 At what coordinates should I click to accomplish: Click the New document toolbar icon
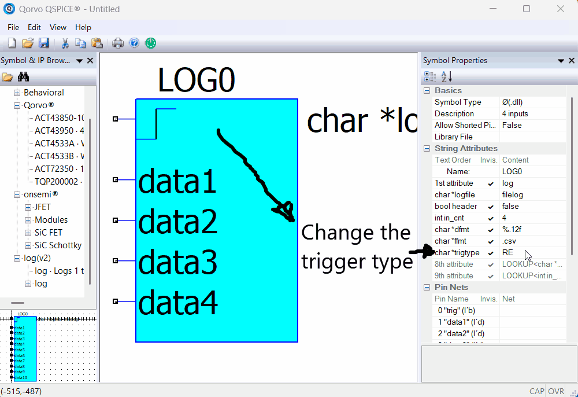coord(12,43)
